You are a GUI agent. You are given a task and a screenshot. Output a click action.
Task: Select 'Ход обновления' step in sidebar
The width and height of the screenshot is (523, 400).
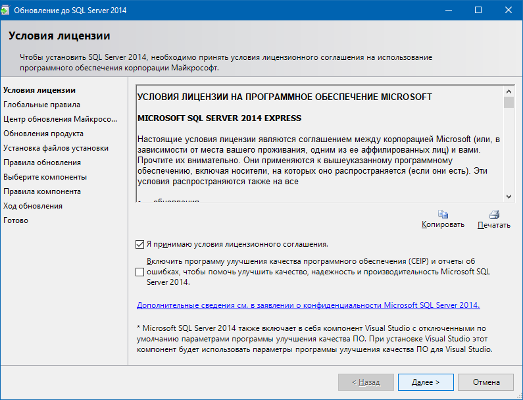[x=33, y=206]
